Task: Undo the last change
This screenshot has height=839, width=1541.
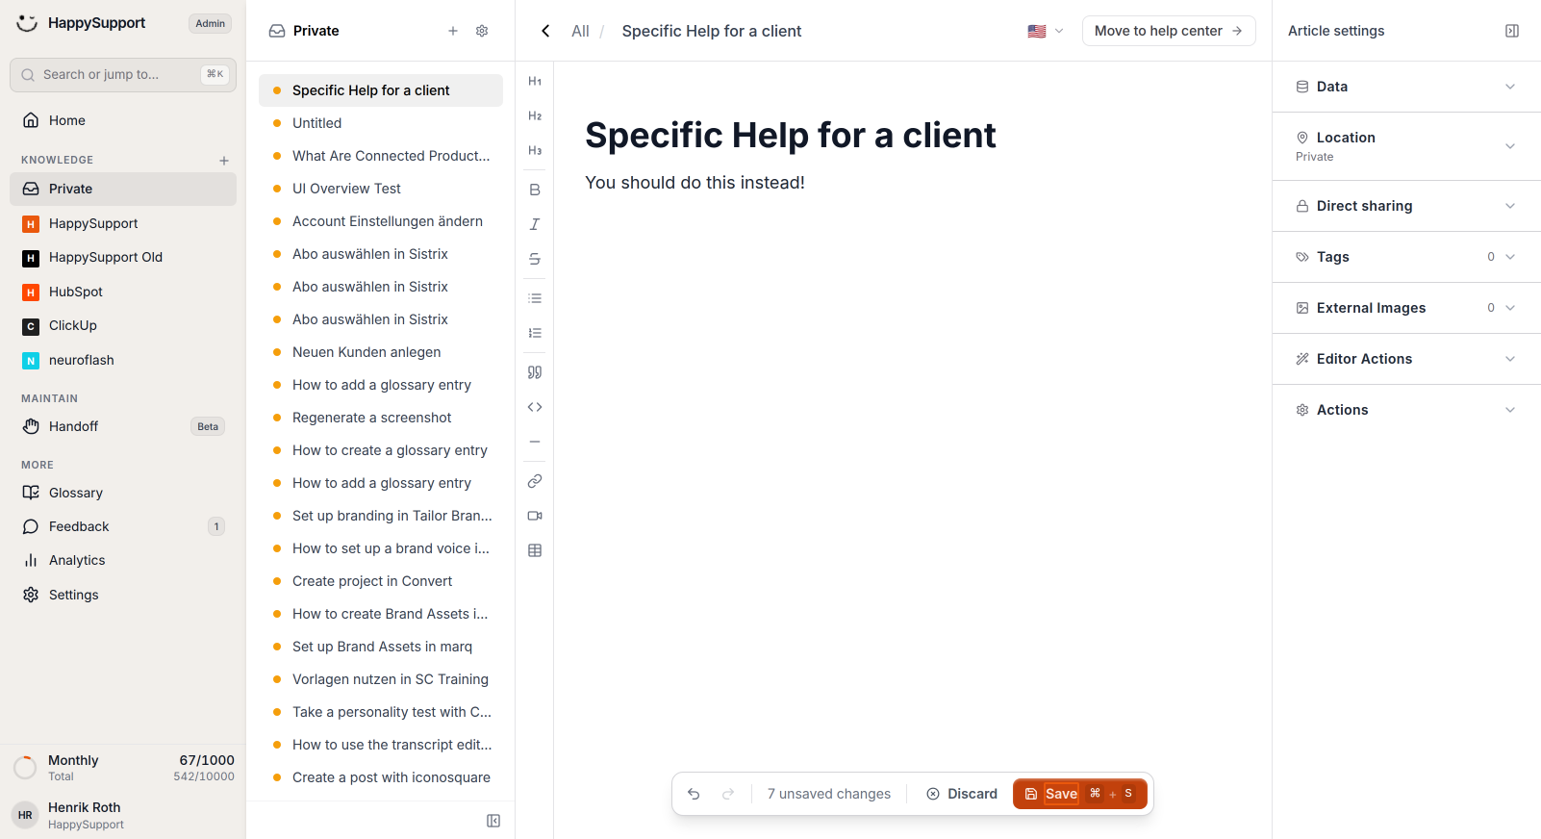Action: click(x=694, y=794)
